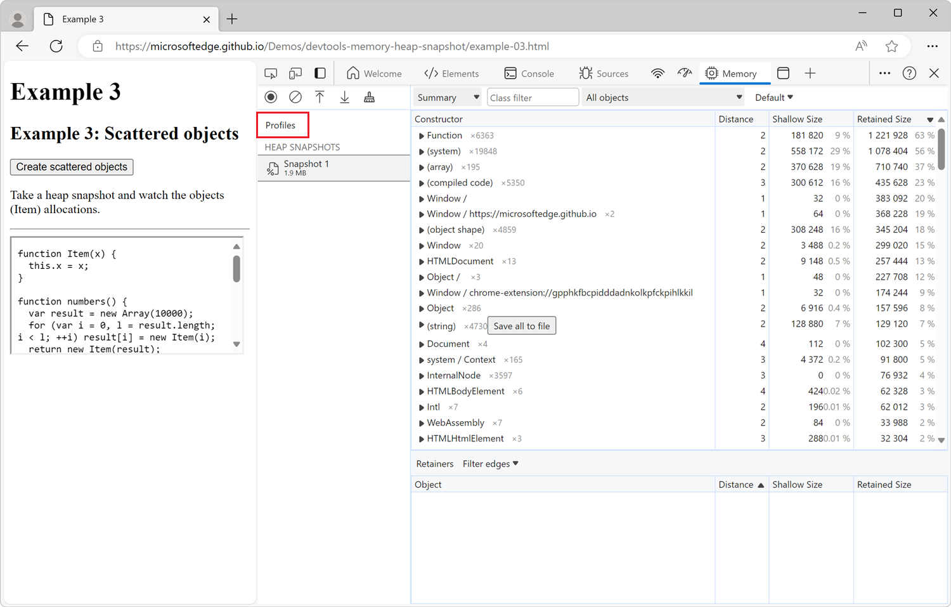This screenshot has height=607, width=951.
Task: Click the Create scattered objects button
Action: (x=72, y=167)
